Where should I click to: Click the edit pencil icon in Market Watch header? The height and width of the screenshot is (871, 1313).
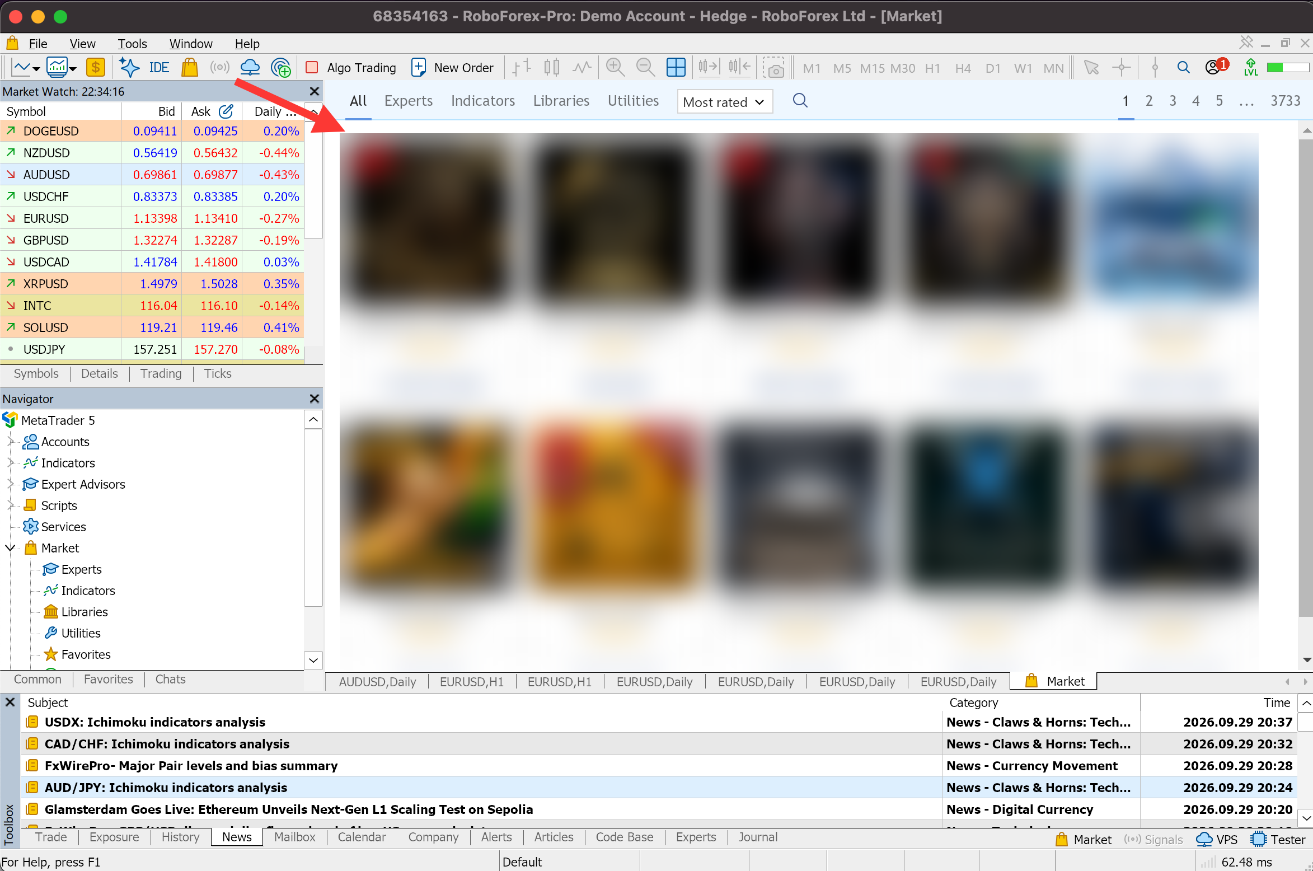(226, 111)
